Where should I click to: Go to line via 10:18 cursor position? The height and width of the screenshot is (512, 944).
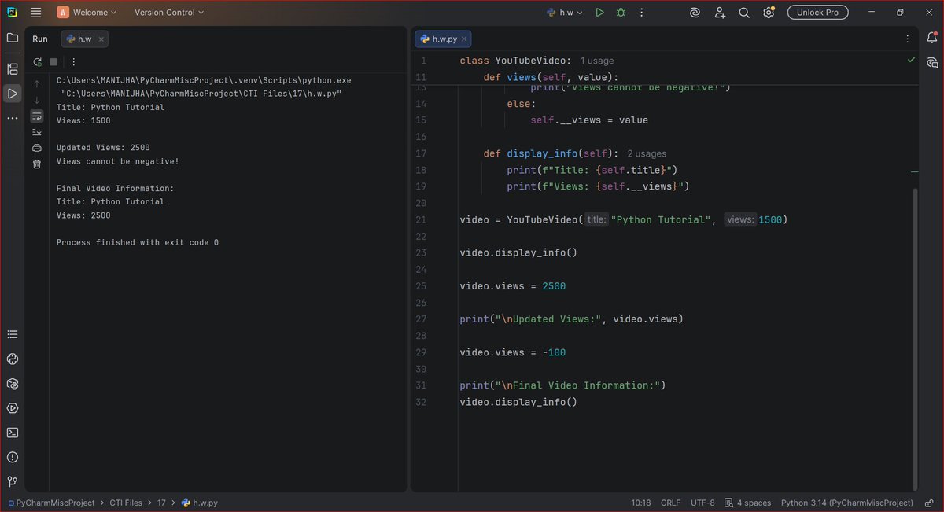(x=641, y=503)
